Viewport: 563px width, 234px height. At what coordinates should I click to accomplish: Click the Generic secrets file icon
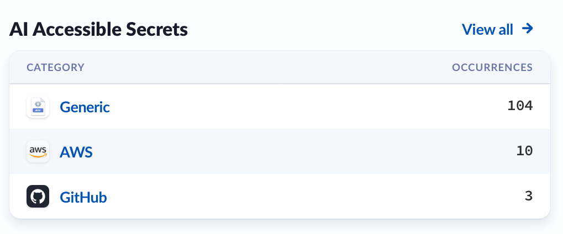[x=38, y=107]
